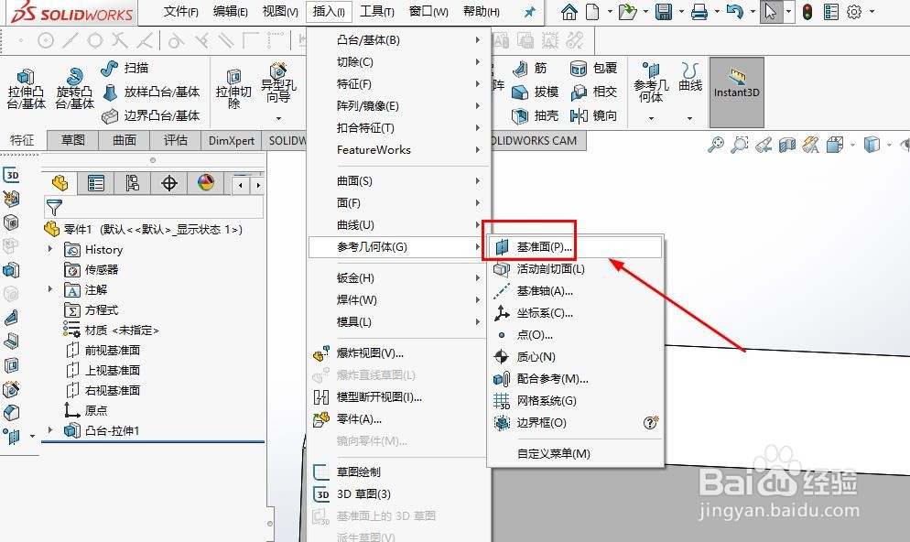Select the Sweep (扫描) feature
The height and width of the screenshot is (542, 910).
tap(125, 68)
